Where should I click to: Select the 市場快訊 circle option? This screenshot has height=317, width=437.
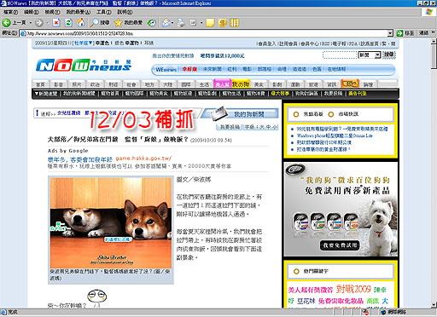pos(330,114)
